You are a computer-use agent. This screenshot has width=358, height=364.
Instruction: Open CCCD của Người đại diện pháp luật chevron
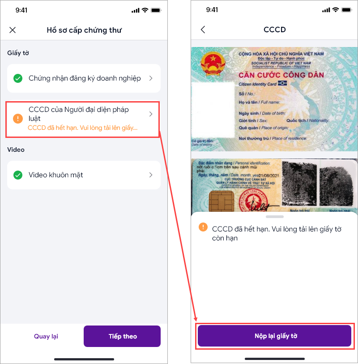[x=151, y=114]
